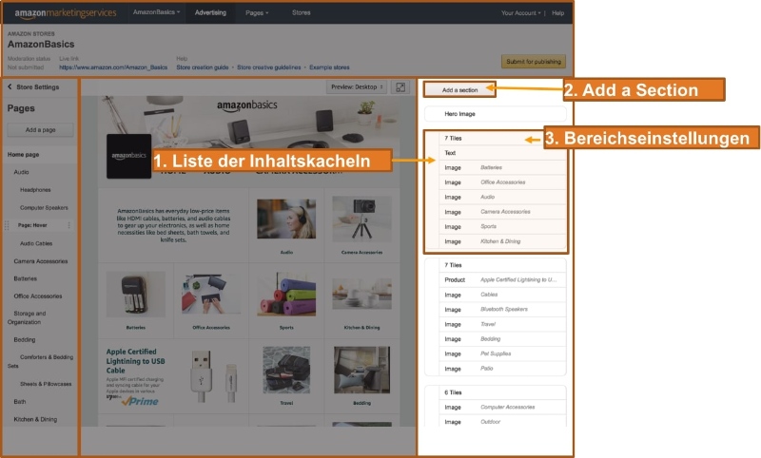Viewport: 761px width, 458px height.
Task: Select the Hero Image section
Action: [x=496, y=114]
